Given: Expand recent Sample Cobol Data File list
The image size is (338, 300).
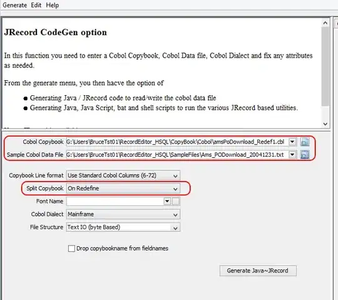Looking at the screenshot, I should 292,155.
